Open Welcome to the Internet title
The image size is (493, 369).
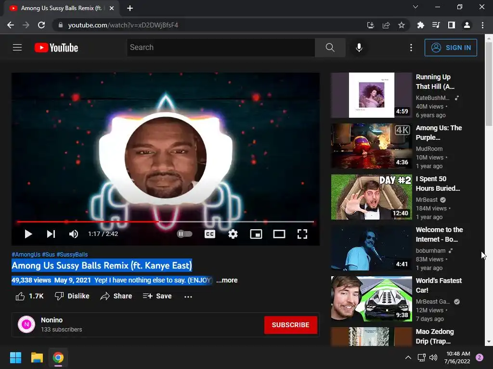coord(439,234)
